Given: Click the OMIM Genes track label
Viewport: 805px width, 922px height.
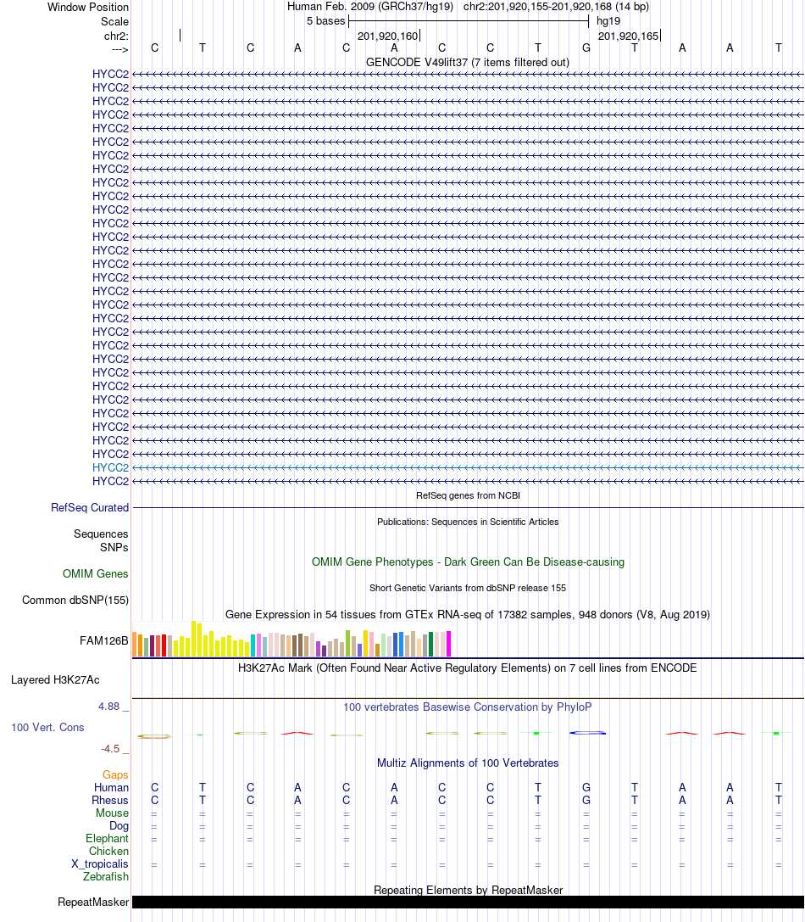Looking at the screenshot, I should click(x=96, y=573).
